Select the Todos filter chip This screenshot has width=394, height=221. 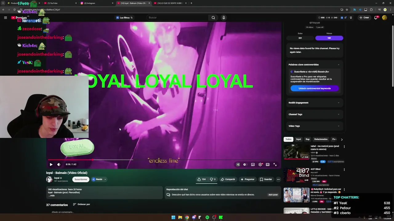pyautogui.click(x=288, y=139)
